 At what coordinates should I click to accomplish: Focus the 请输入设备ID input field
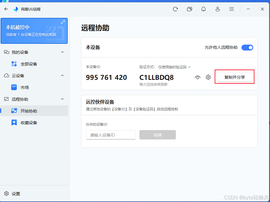tap(111, 135)
